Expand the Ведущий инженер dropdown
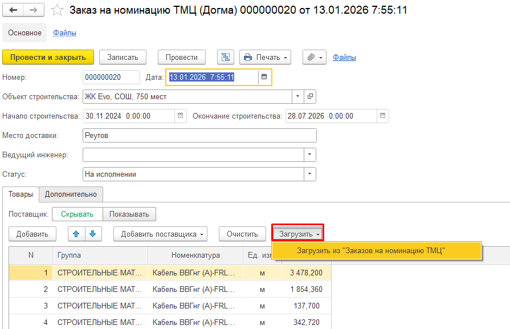 tap(310, 155)
